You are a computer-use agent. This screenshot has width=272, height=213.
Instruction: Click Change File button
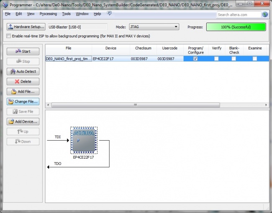click(x=23, y=101)
